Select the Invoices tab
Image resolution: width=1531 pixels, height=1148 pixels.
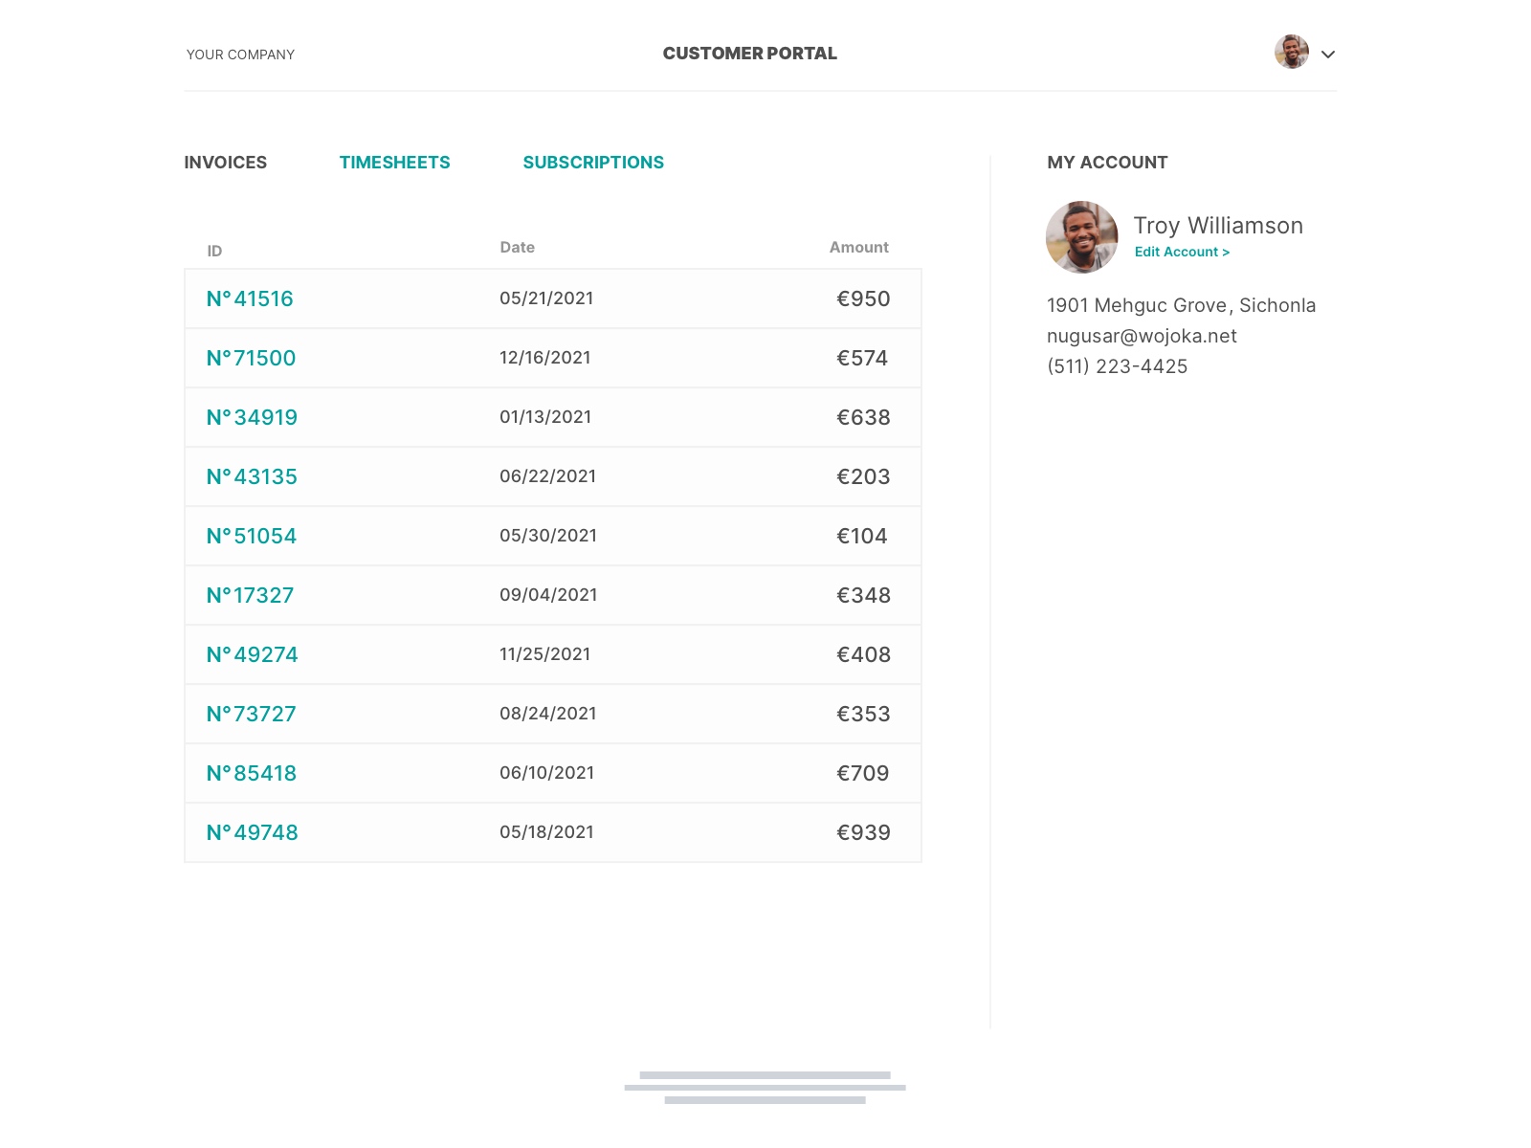pyautogui.click(x=225, y=163)
